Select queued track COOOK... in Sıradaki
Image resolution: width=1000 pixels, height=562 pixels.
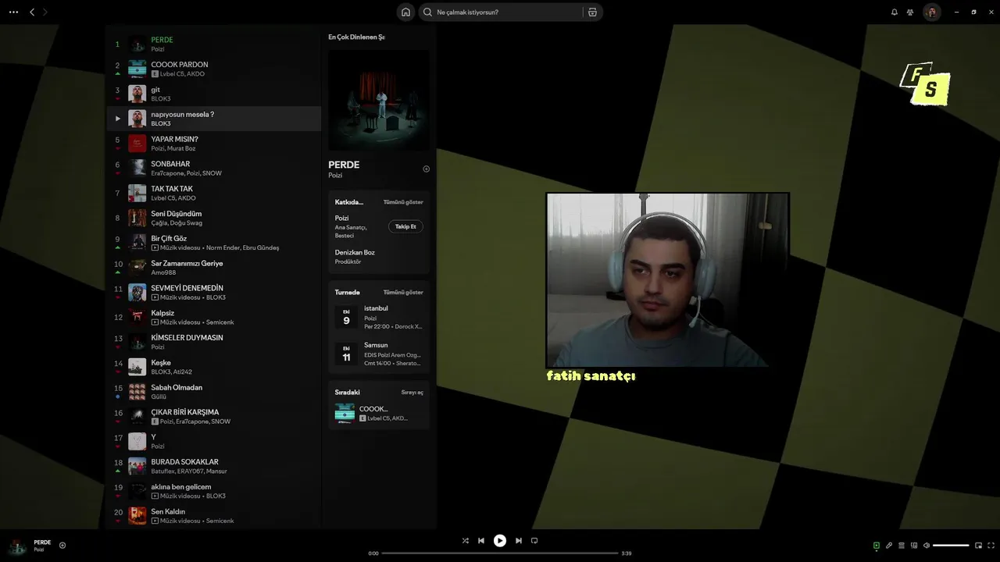point(379,414)
